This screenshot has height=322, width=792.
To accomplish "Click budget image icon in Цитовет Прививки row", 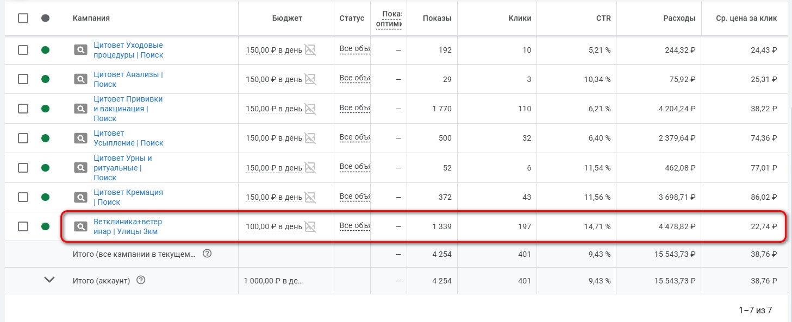I will click(310, 109).
